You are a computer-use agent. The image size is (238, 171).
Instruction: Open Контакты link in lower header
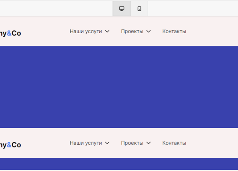[x=174, y=143]
